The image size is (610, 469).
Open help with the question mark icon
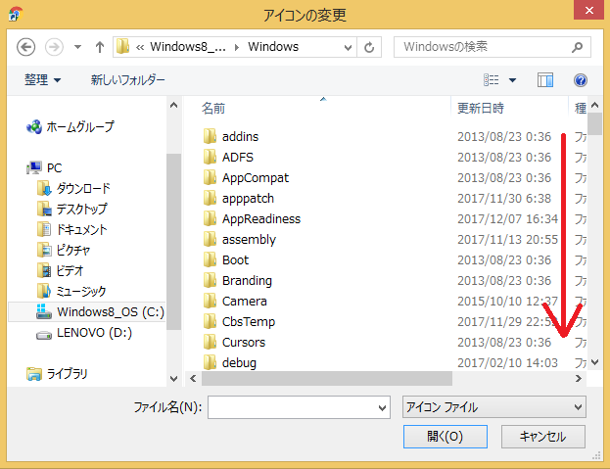click(580, 80)
